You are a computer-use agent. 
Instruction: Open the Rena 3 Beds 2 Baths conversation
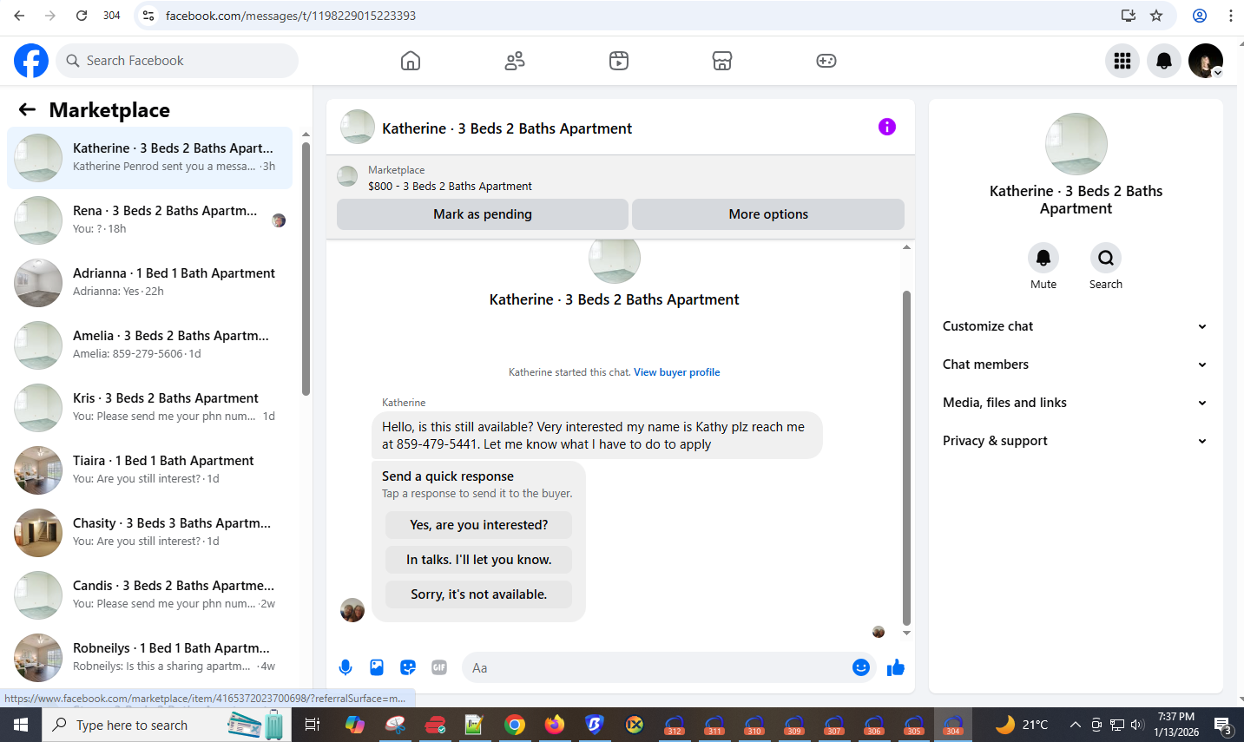(150, 220)
